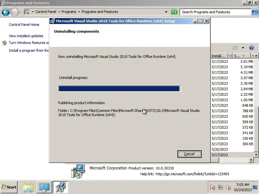This screenshot has width=259, height=194.
Task: Select the row with size 572 KB
Action: [x=232, y=127]
